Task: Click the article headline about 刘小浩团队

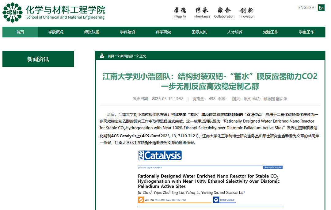Action: point(210,81)
